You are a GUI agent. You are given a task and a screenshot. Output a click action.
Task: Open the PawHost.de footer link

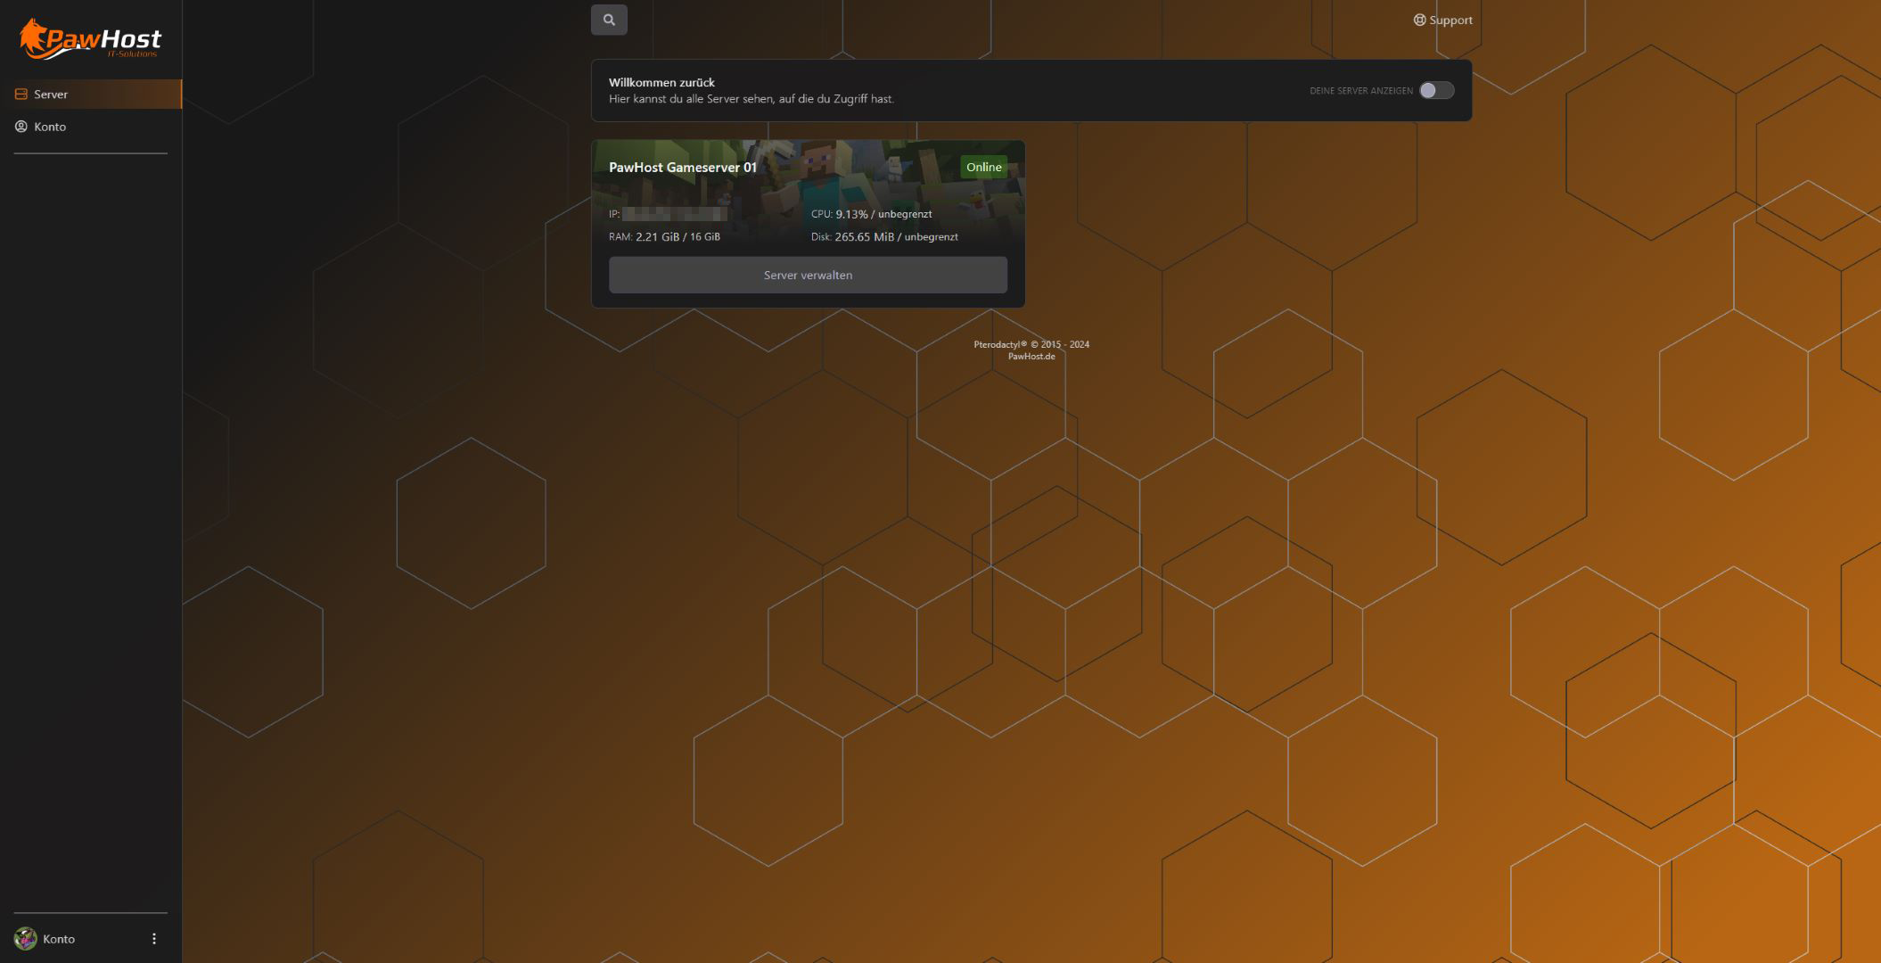pyautogui.click(x=1031, y=357)
